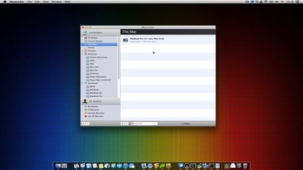Show In Warranty models, green icon
The height and width of the screenshot is (170, 303).
tap(100, 110)
